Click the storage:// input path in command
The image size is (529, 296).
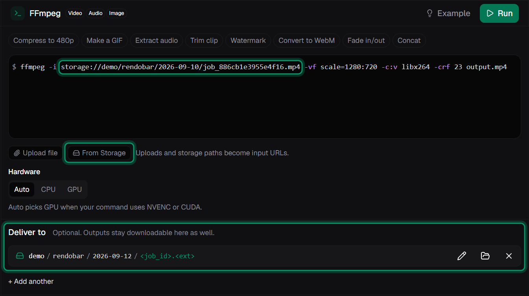181,67
